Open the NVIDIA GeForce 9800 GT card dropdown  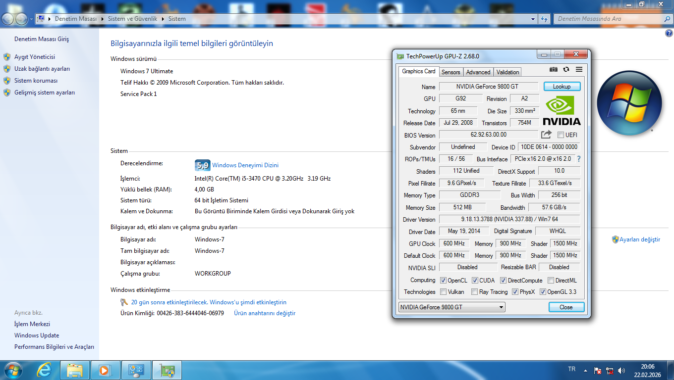[x=451, y=307]
